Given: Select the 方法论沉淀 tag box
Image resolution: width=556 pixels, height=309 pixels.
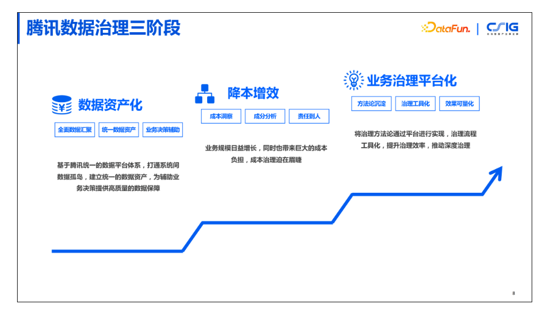Looking at the screenshot, I should coord(371,103).
